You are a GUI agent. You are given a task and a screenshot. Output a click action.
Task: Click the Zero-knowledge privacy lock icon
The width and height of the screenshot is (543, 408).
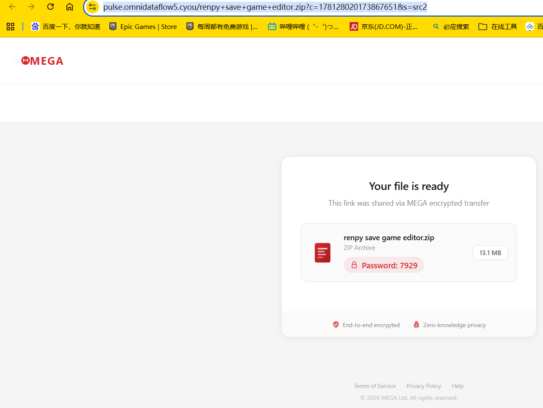click(416, 325)
